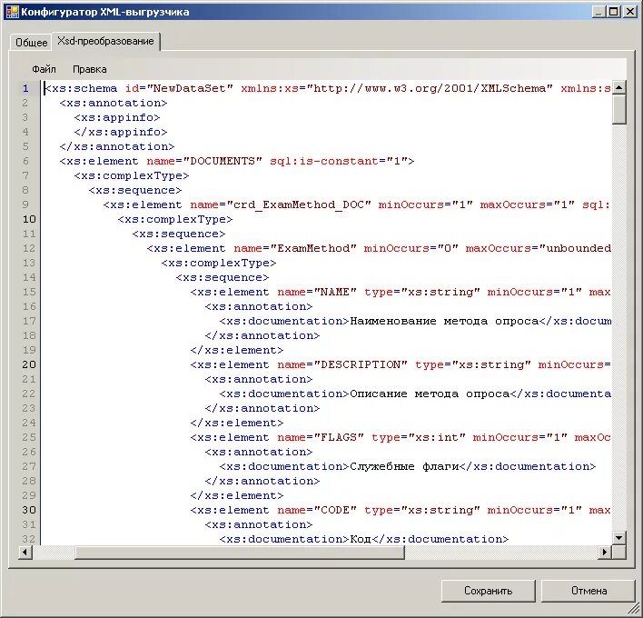
Task: Click the NAME element name on line 15
Action: (x=334, y=292)
